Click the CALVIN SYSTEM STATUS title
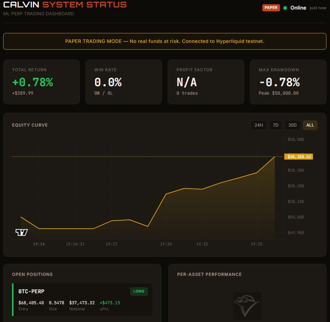Screen dimensions: 330x322 65,5
